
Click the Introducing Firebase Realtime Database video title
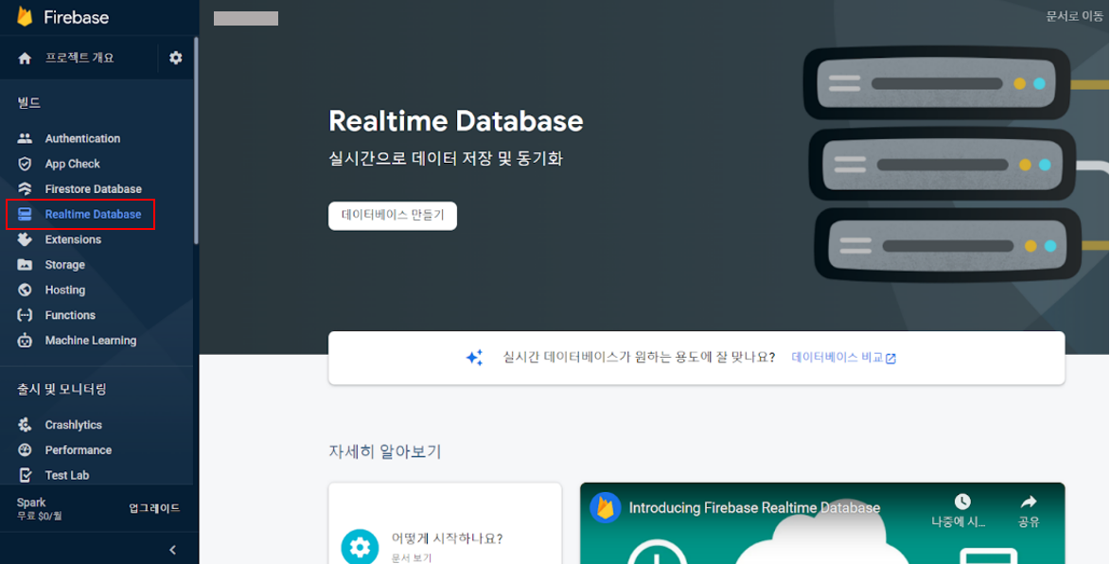(754, 507)
